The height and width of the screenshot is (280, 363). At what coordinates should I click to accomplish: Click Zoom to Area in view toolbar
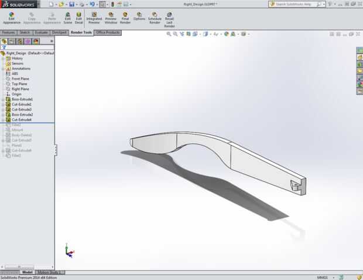tap(176, 34)
